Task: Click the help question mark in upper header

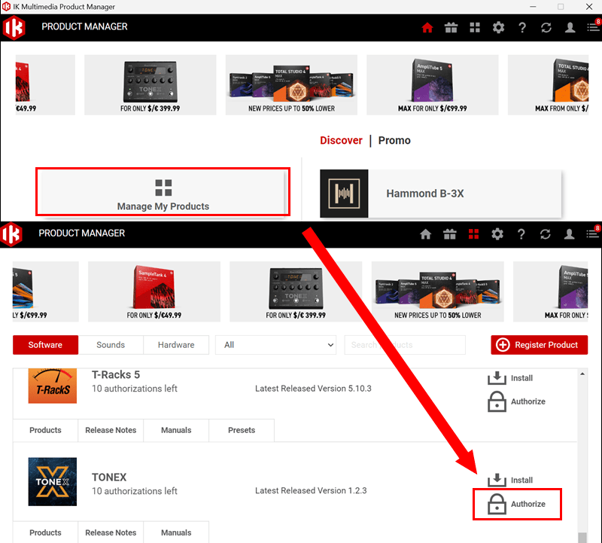Action: (x=522, y=27)
